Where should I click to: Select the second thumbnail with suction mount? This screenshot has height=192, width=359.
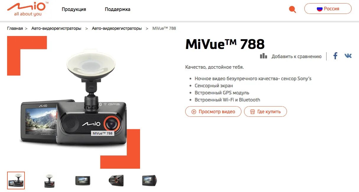(x=49, y=180)
